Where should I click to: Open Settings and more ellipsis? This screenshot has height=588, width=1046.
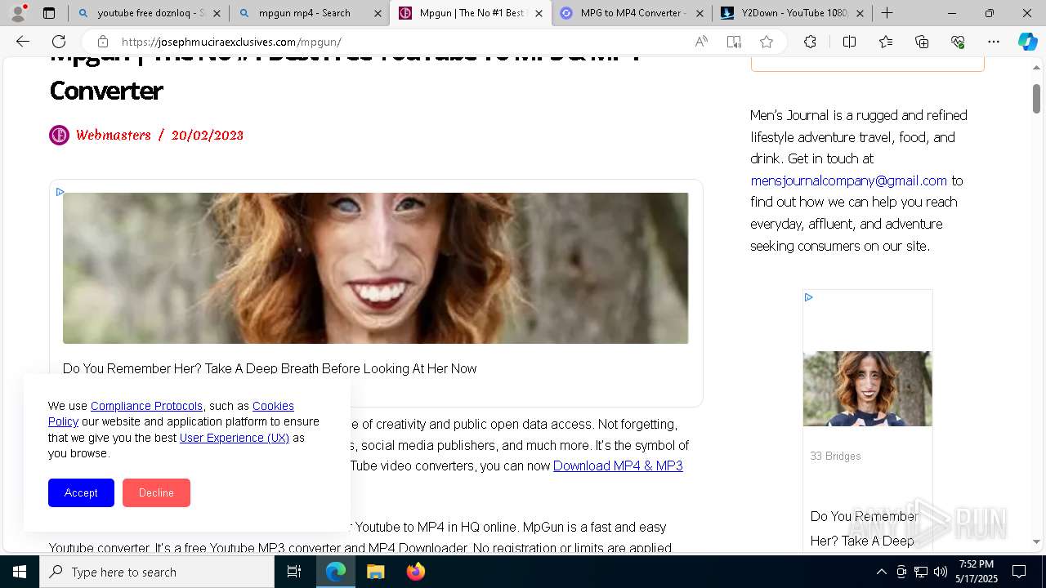[x=994, y=42]
